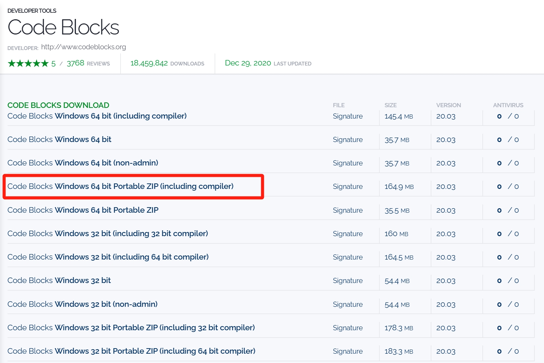Click the ANTIVIRUS column header
Image resolution: width=544 pixels, height=363 pixels.
508,105
